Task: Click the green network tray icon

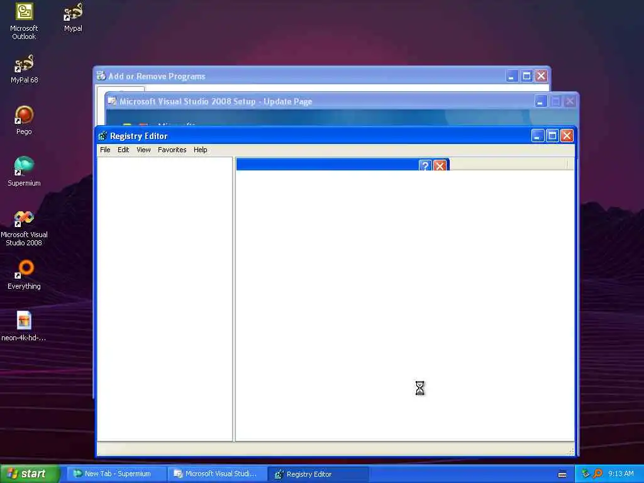Action: point(586,474)
